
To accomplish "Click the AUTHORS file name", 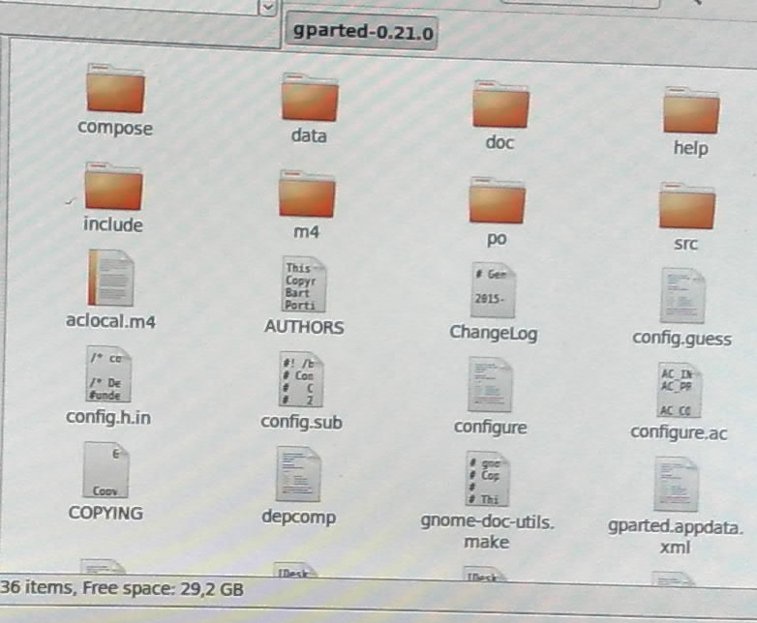I will pyautogui.click(x=304, y=327).
